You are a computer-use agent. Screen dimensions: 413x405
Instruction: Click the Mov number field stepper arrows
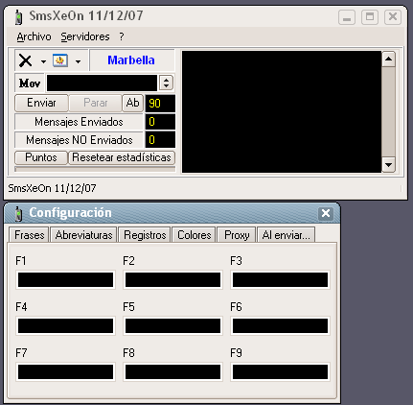pyautogui.click(x=166, y=83)
